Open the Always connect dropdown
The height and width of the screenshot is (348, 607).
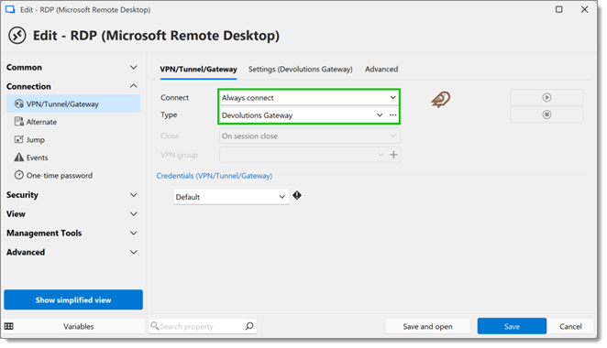point(309,98)
